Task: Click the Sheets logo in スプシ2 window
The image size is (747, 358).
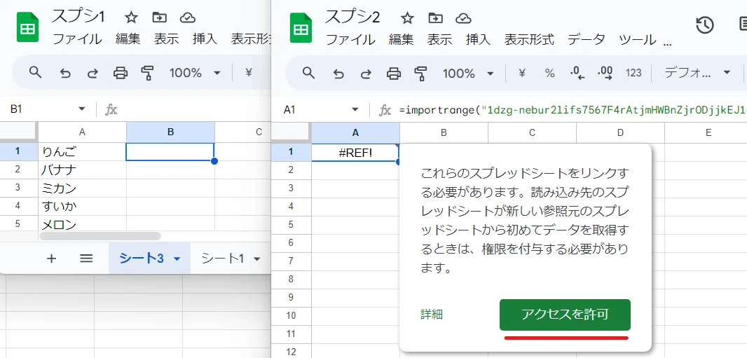Action: click(301, 27)
